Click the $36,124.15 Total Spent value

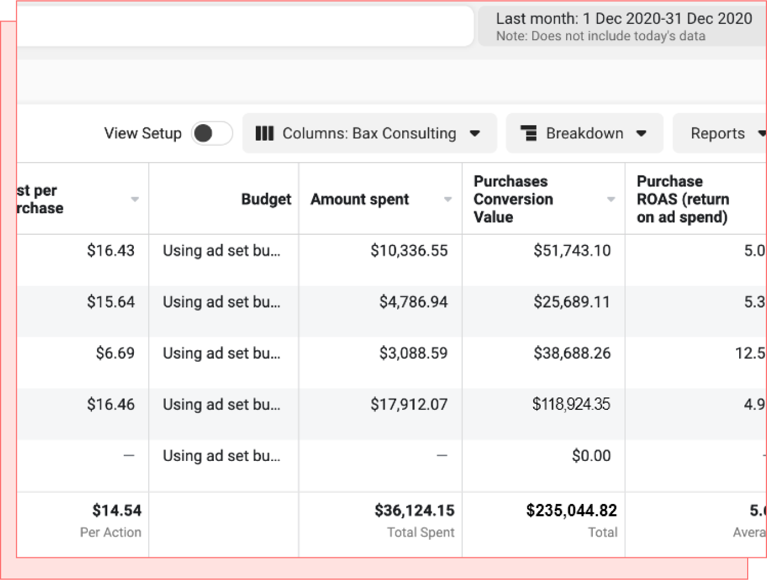pyautogui.click(x=415, y=511)
